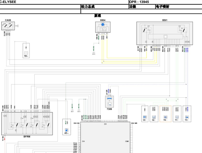Click the CA00 ignition switch symbol
Image resolution: width=202 pixels, height=153 pixels.
[8, 26]
